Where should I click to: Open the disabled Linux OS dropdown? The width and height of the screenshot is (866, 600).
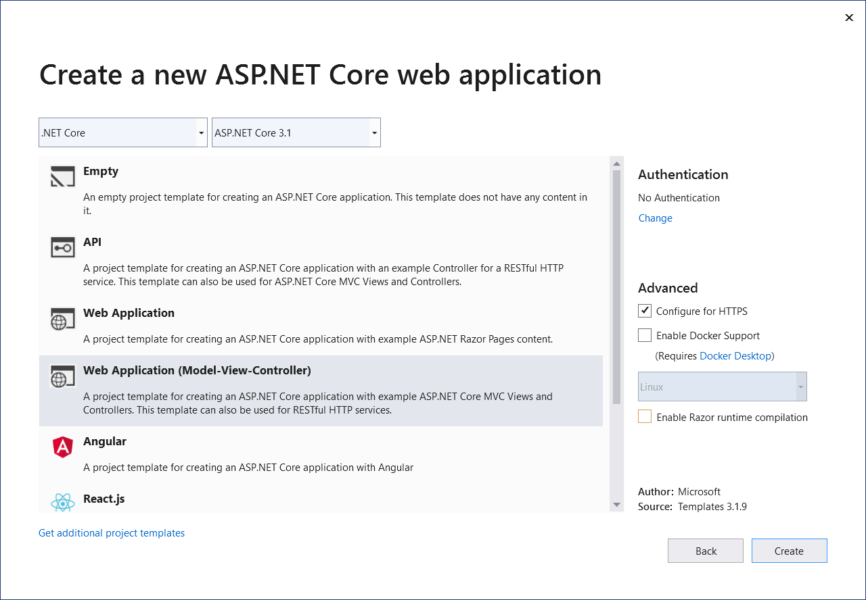[x=722, y=387]
